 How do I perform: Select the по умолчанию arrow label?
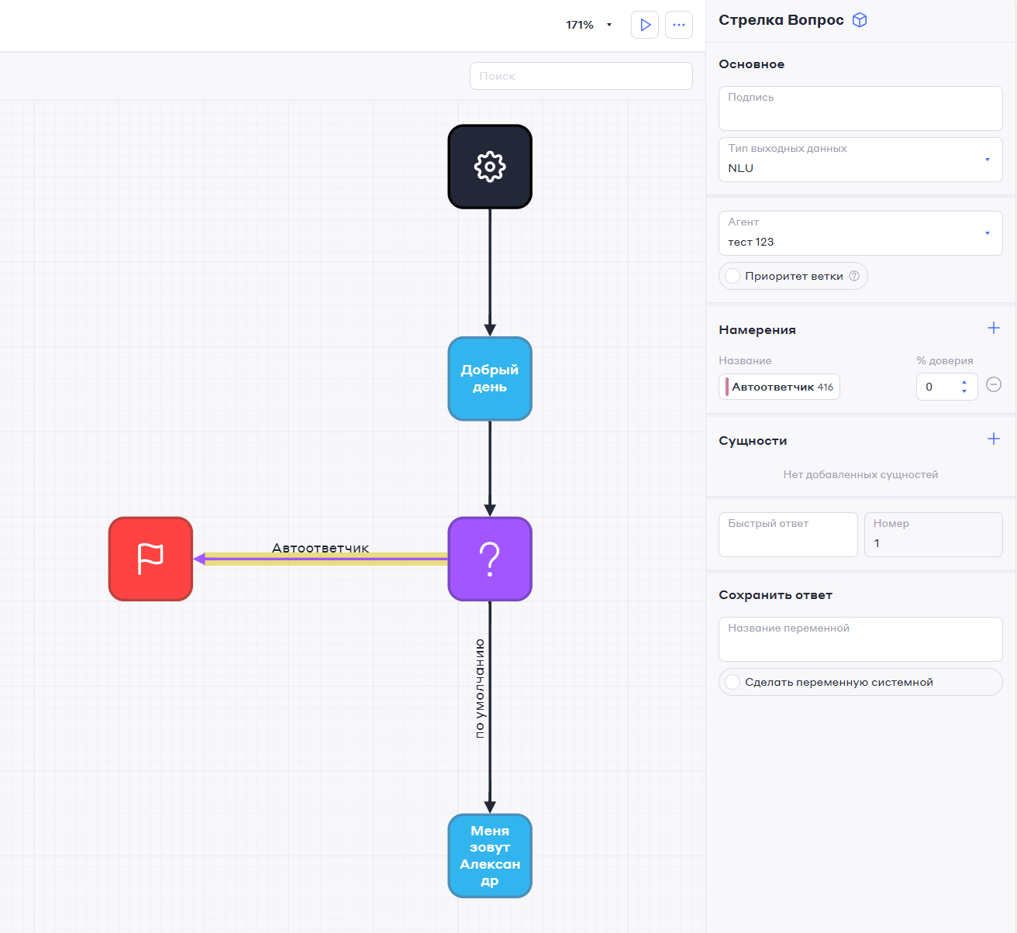pos(480,688)
